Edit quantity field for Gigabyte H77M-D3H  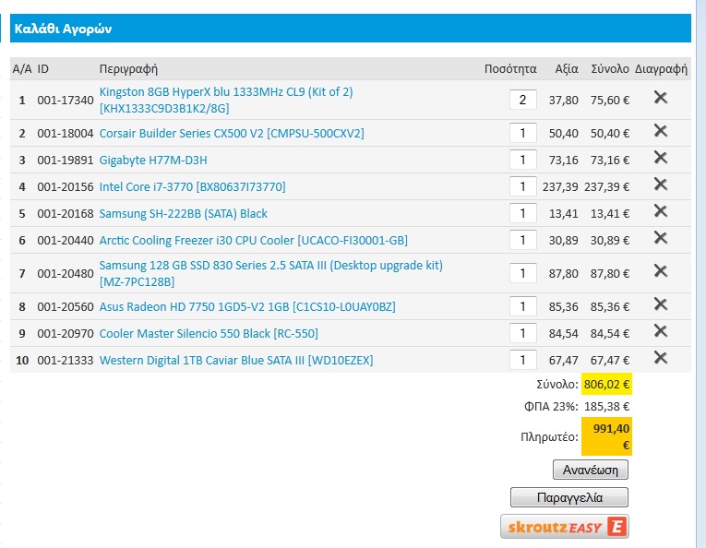click(522, 160)
